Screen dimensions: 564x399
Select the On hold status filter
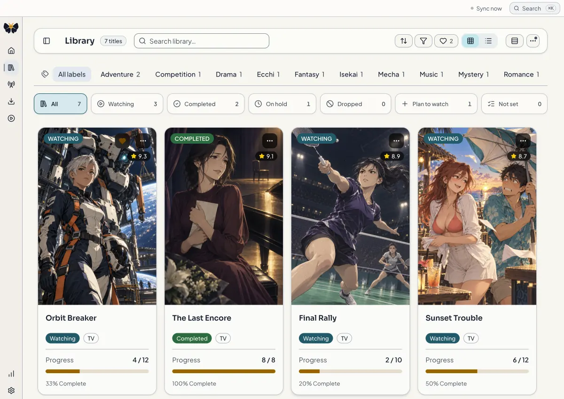[282, 104]
